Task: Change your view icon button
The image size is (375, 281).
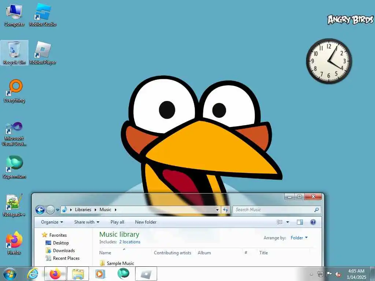Action: 280,222
